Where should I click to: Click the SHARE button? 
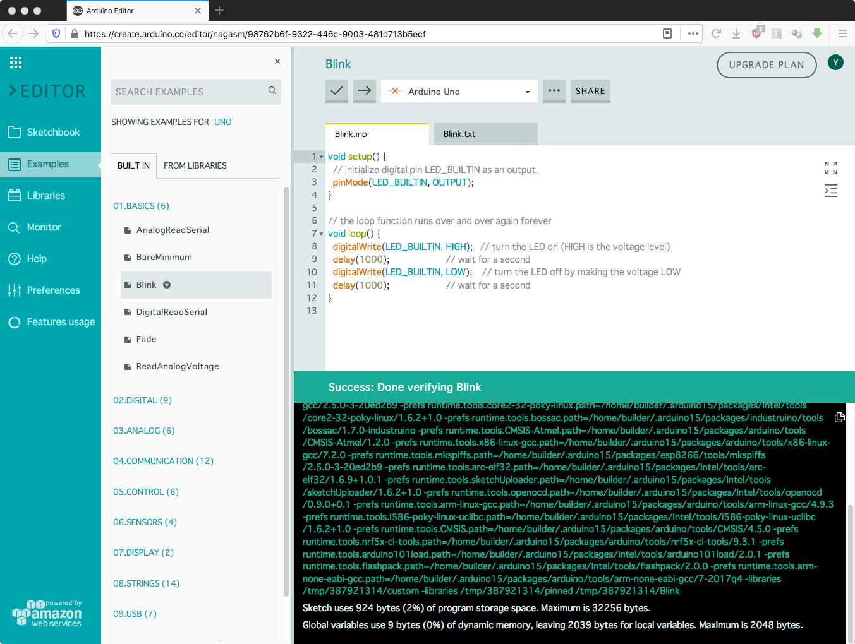[590, 91]
